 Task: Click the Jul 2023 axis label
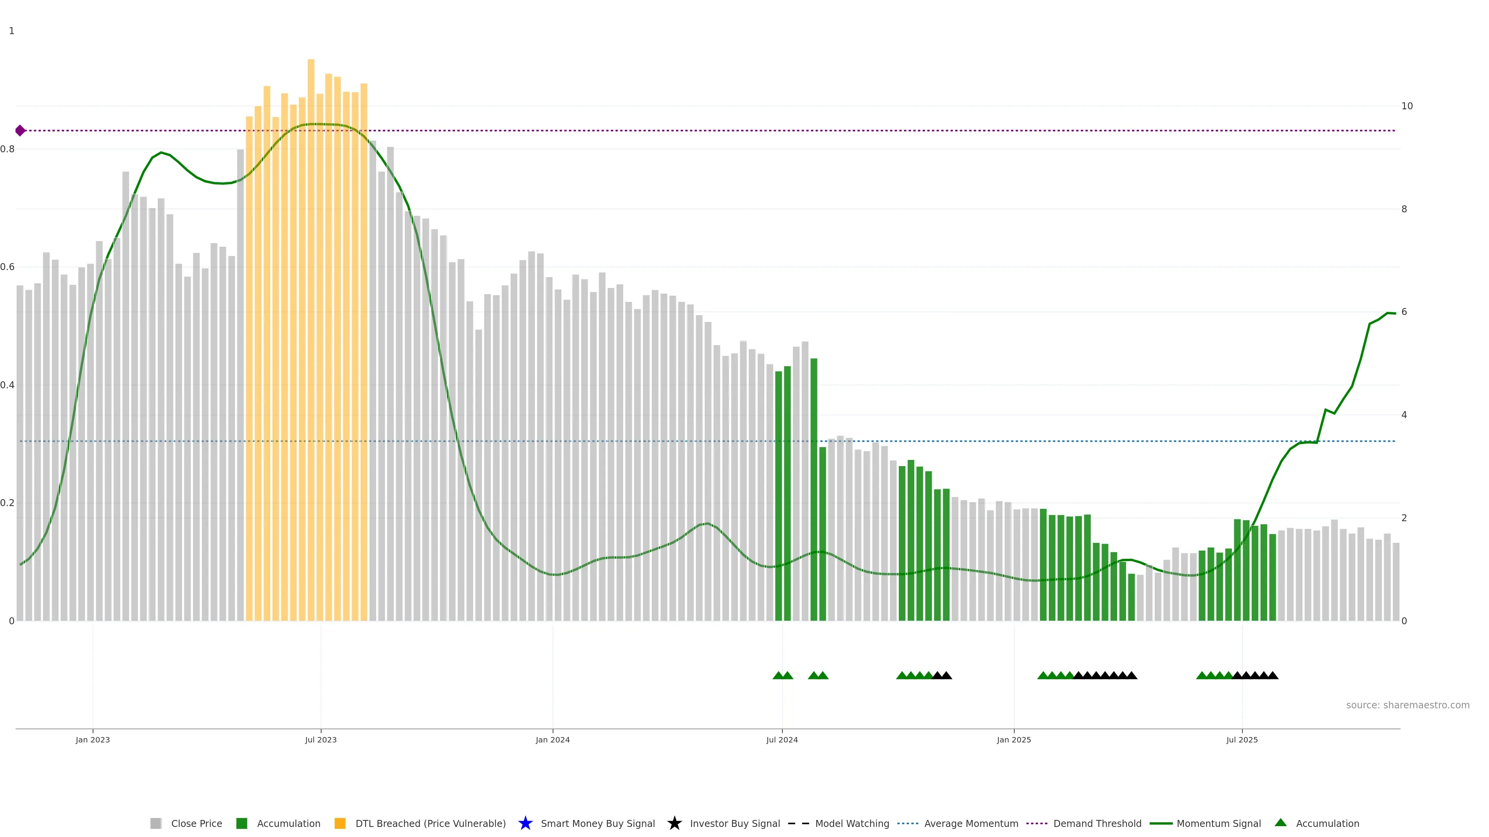(x=321, y=739)
